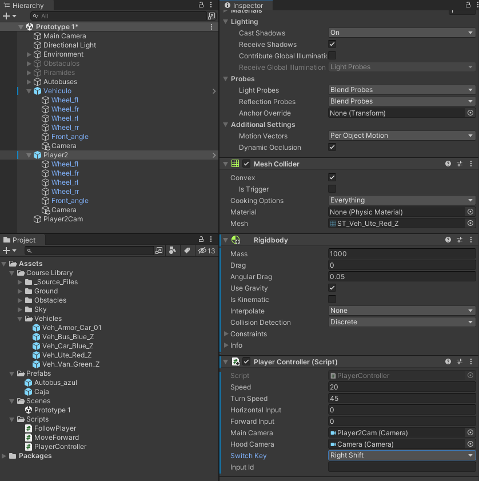Open Player Controller help reference

(x=448, y=361)
